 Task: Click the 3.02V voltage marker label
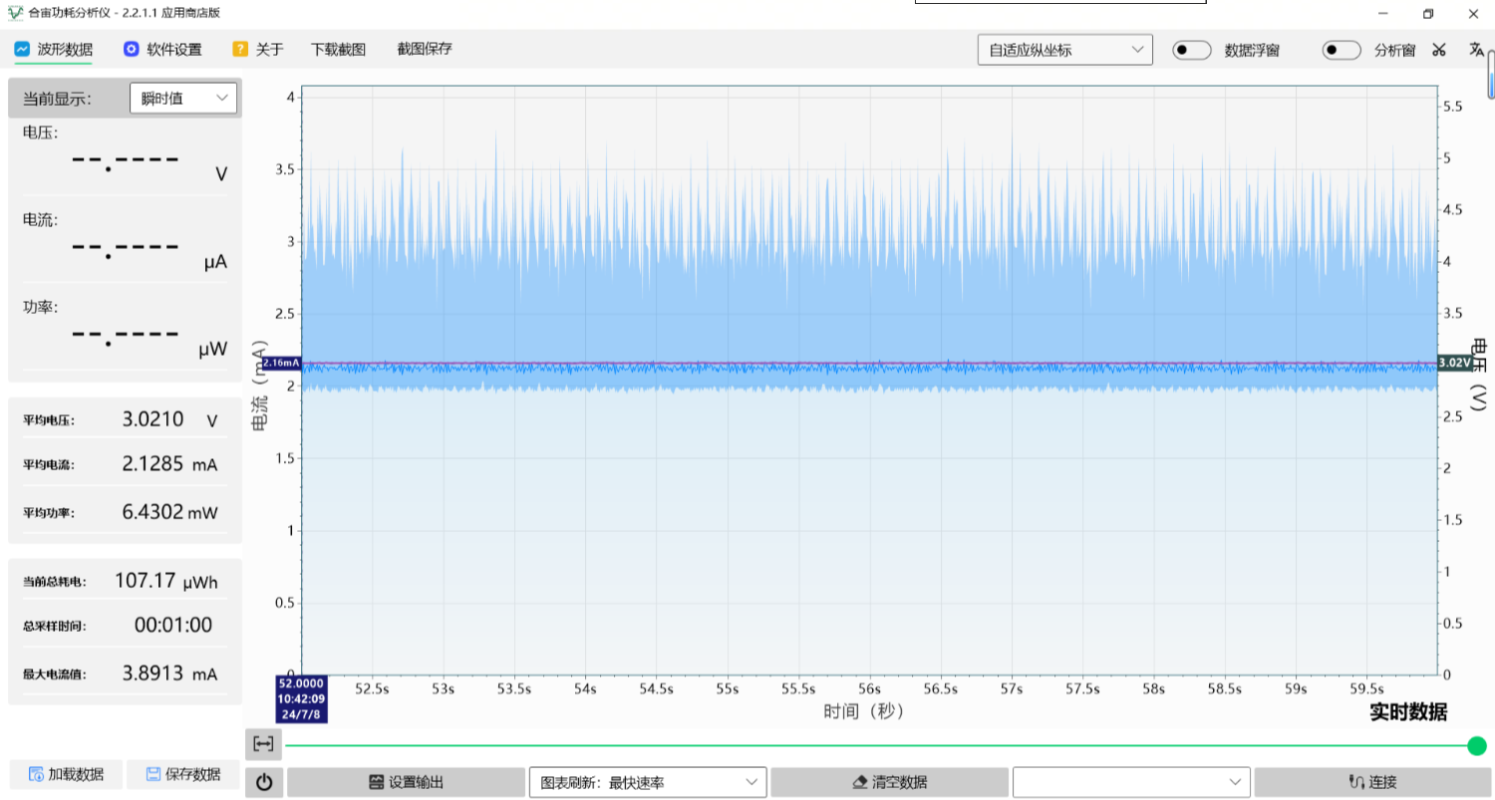[1454, 364]
